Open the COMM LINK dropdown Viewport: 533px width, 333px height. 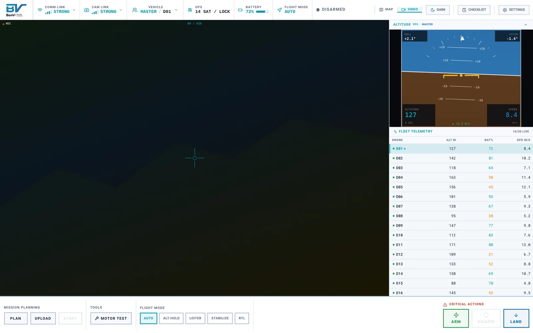tap(56, 10)
